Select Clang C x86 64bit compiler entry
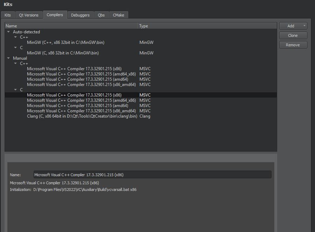Viewport: 315px width, 232px height. 82,116
